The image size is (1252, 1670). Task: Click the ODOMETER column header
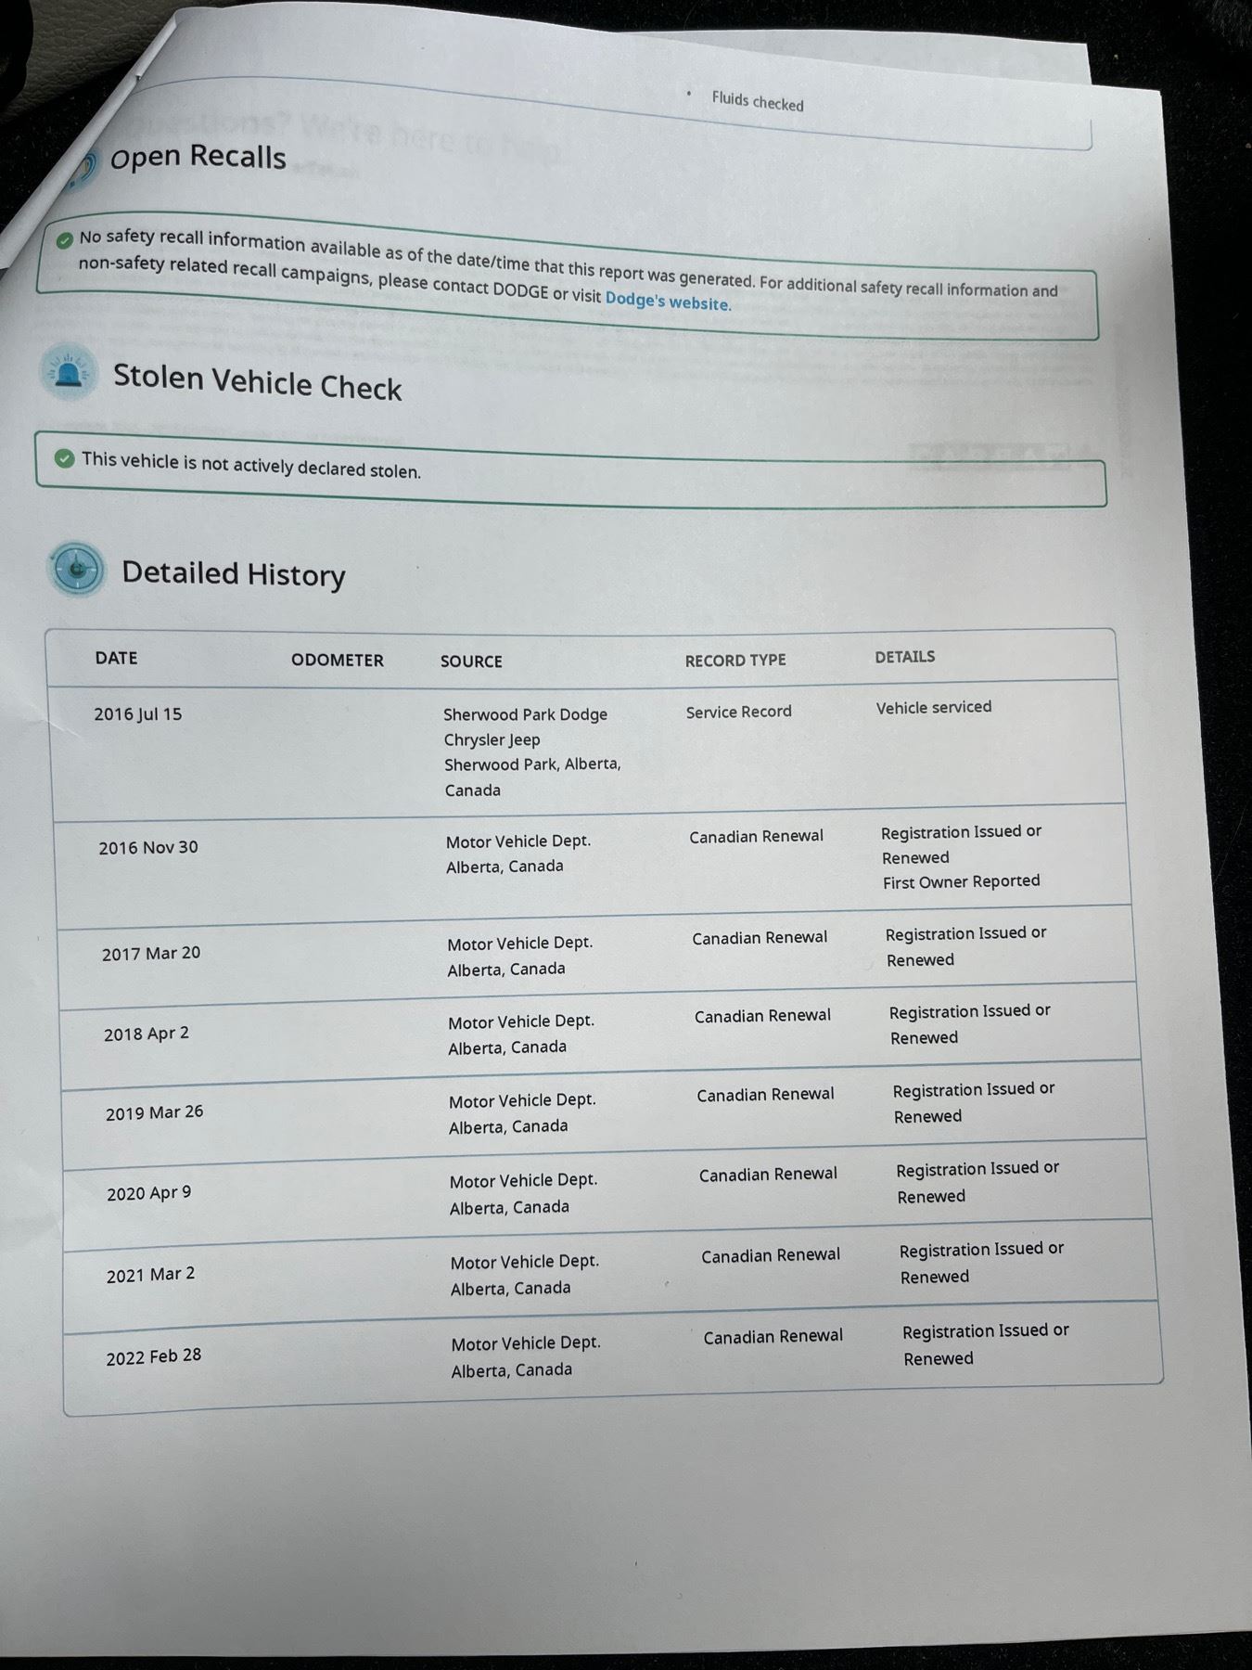tap(337, 660)
